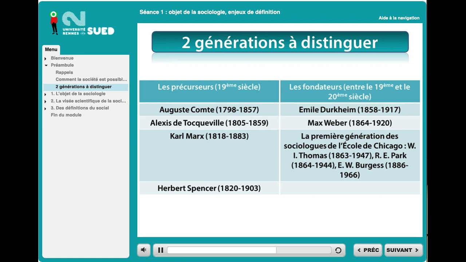This screenshot has width=466, height=262.
Task: Expand the Bienvenue section arrow
Action: click(46, 59)
